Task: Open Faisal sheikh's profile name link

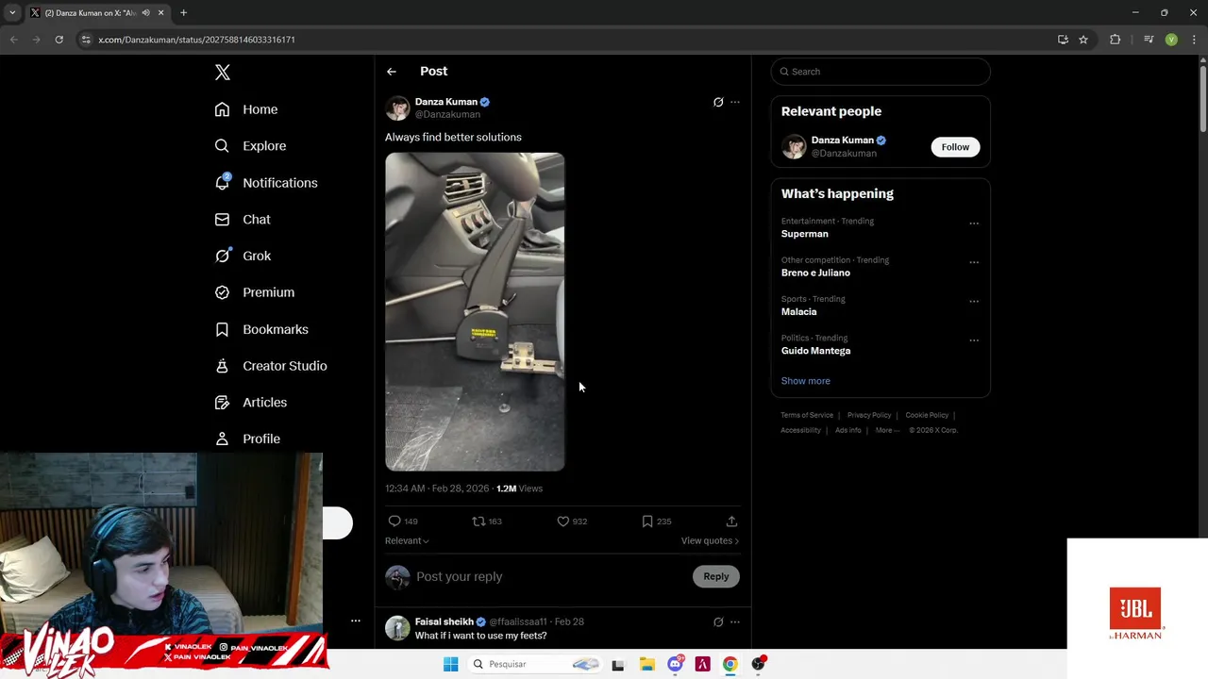Action: 445,621
